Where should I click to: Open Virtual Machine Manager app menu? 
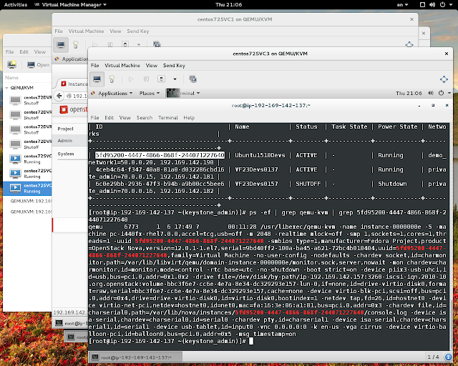pyautogui.click(x=70, y=5)
